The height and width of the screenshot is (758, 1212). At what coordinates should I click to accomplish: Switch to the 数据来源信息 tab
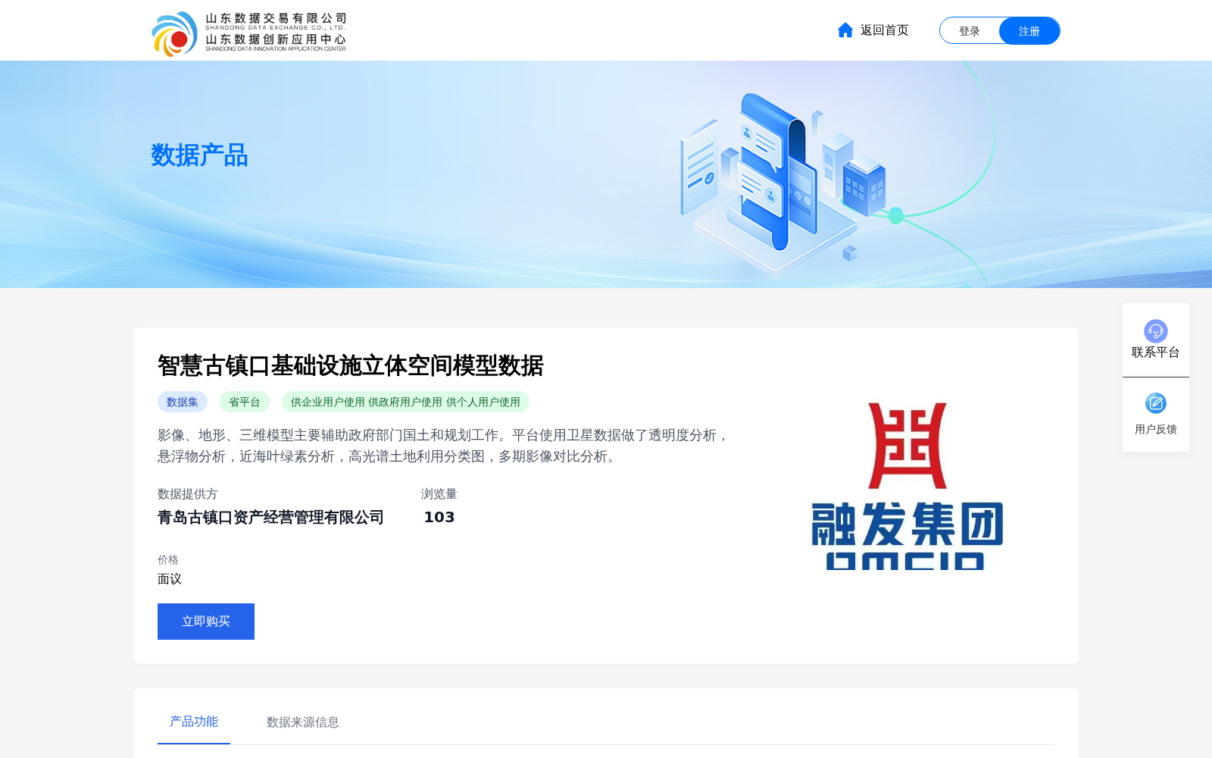(x=303, y=722)
